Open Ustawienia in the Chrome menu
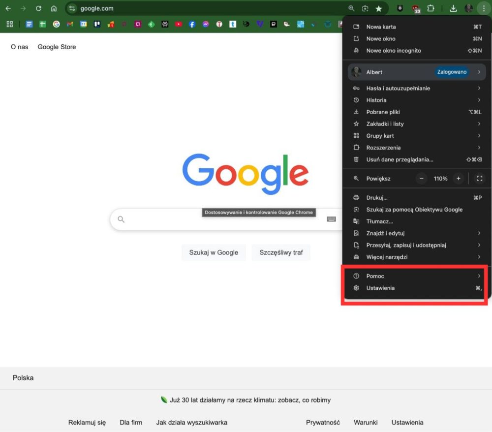 [x=417, y=288]
